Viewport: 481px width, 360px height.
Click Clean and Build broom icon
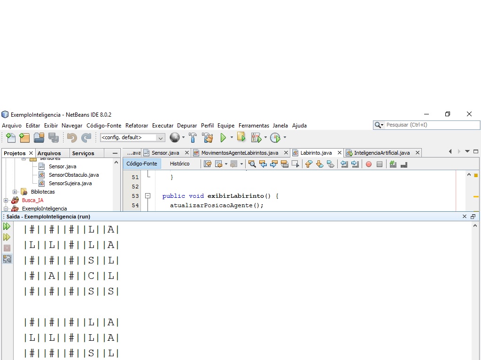pyautogui.click(x=208, y=138)
